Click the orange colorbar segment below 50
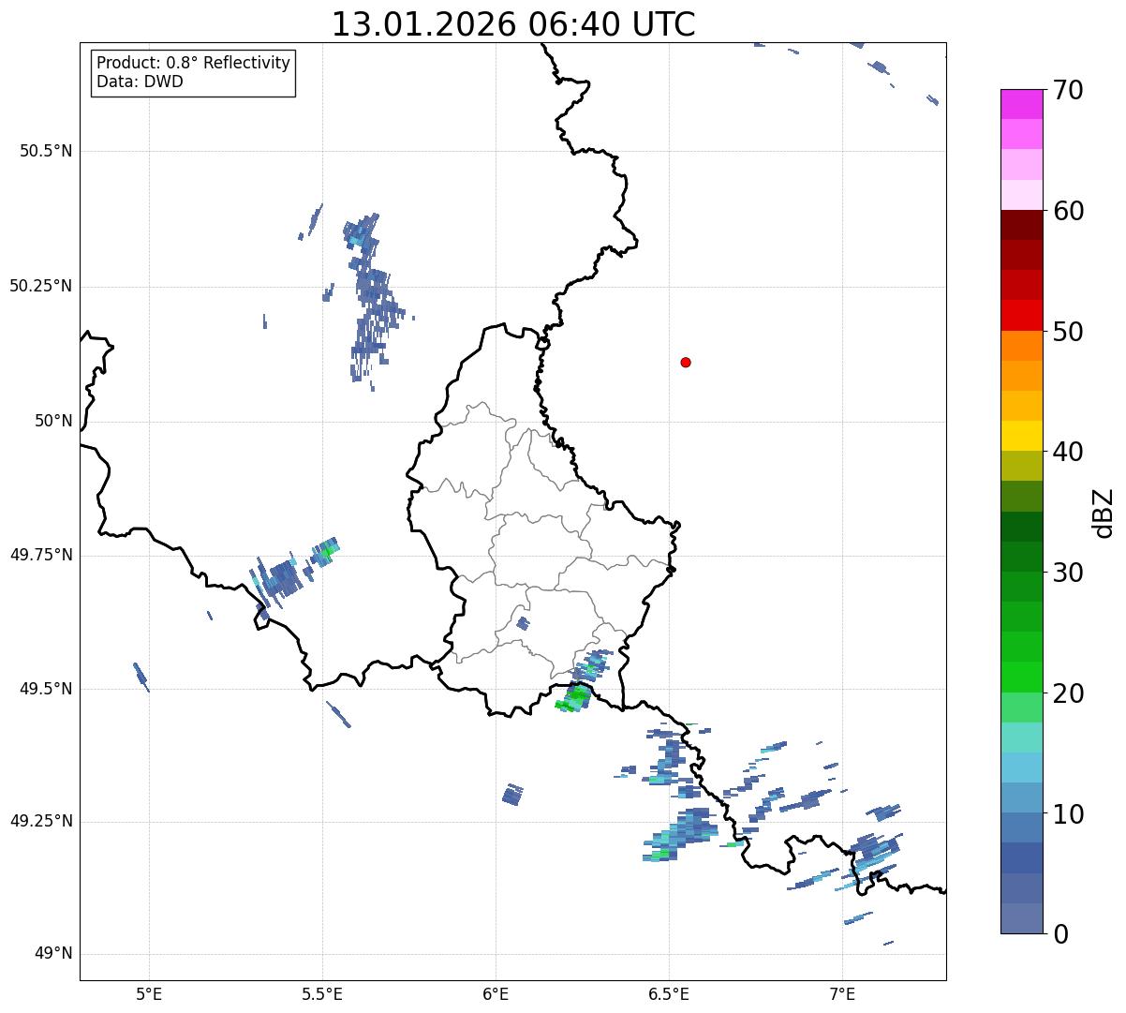Viewport: 1126px width, 1013px height. [1021, 346]
